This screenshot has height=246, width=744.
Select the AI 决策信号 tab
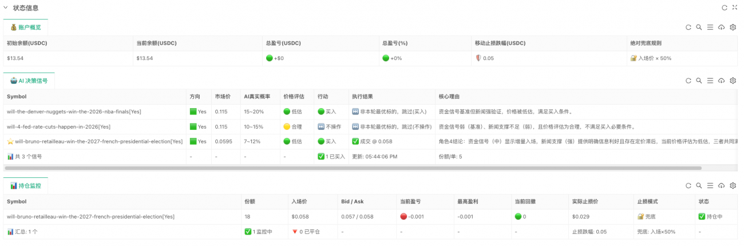(x=29, y=81)
